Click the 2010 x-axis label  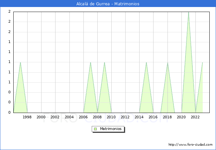point(111,117)
